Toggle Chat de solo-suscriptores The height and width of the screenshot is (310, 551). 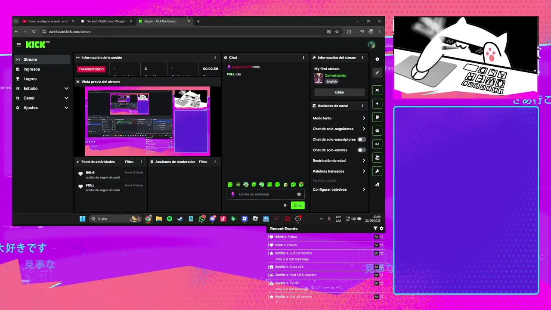click(362, 139)
